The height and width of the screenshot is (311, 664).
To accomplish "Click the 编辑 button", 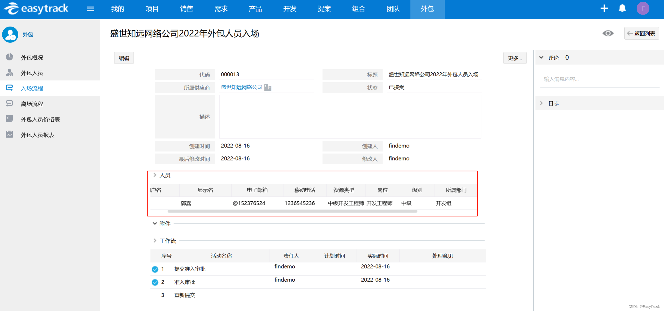I will tap(124, 58).
